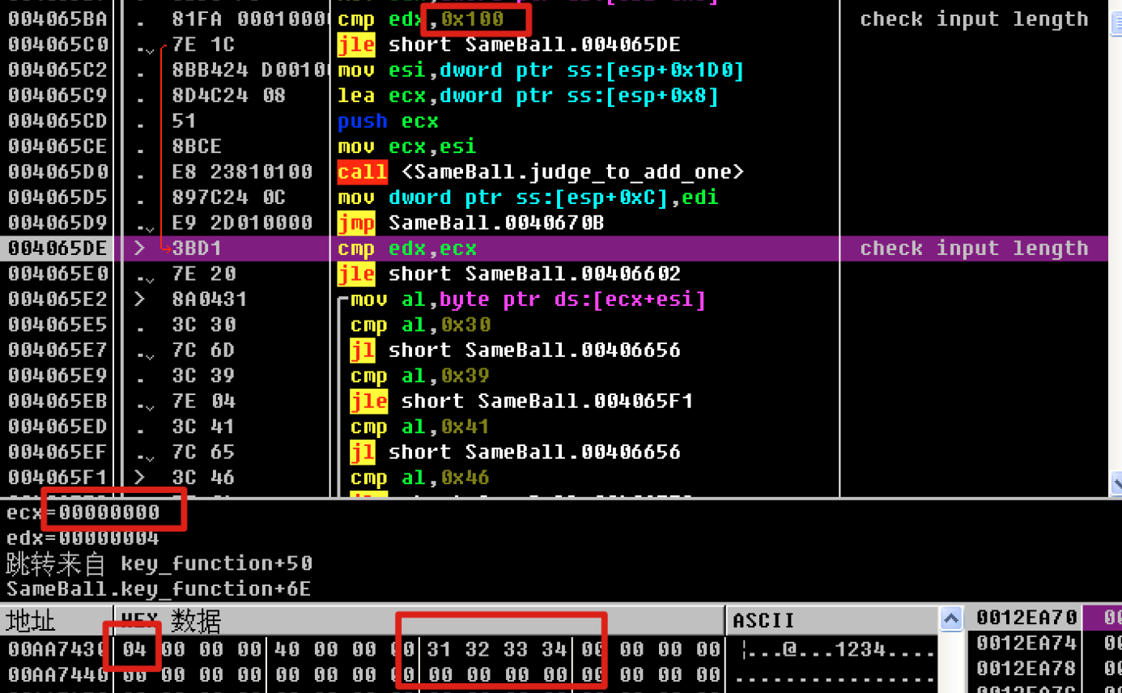Click the 跳转来自 key_function+50 line
Viewport: 1122px width, 693px height.
pyautogui.click(x=159, y=563)
